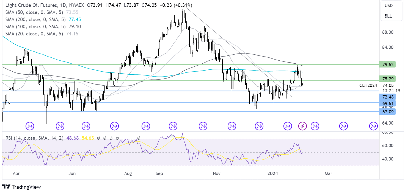Image resolution: width=408 pixels, height=194 pixels.
Task: Click the last roll marker near chart edge
Action: 373,126
